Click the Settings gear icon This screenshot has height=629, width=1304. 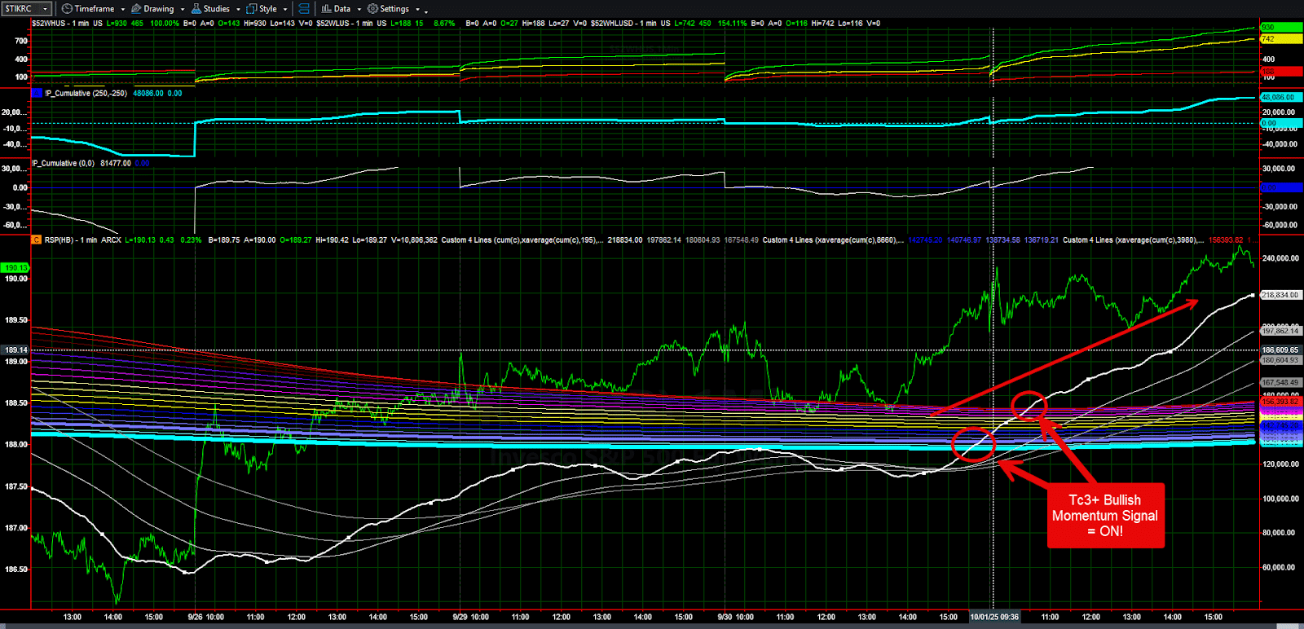click(x=372, y=9)
